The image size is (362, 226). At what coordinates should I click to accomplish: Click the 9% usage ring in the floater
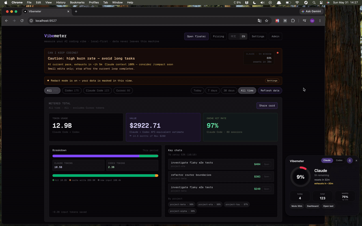click(x=300, y=177)
